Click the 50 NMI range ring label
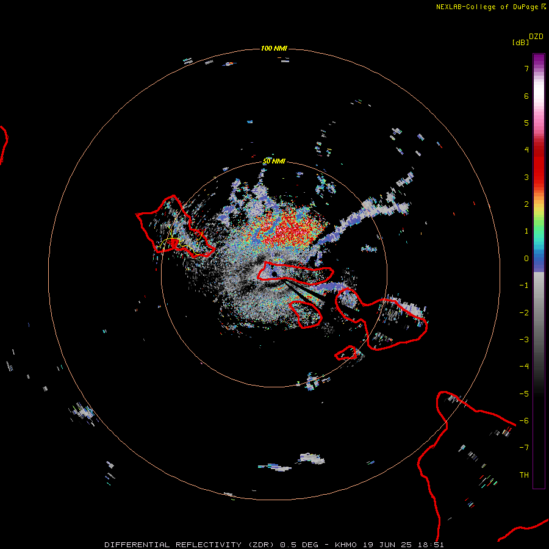 coord(274,161)
